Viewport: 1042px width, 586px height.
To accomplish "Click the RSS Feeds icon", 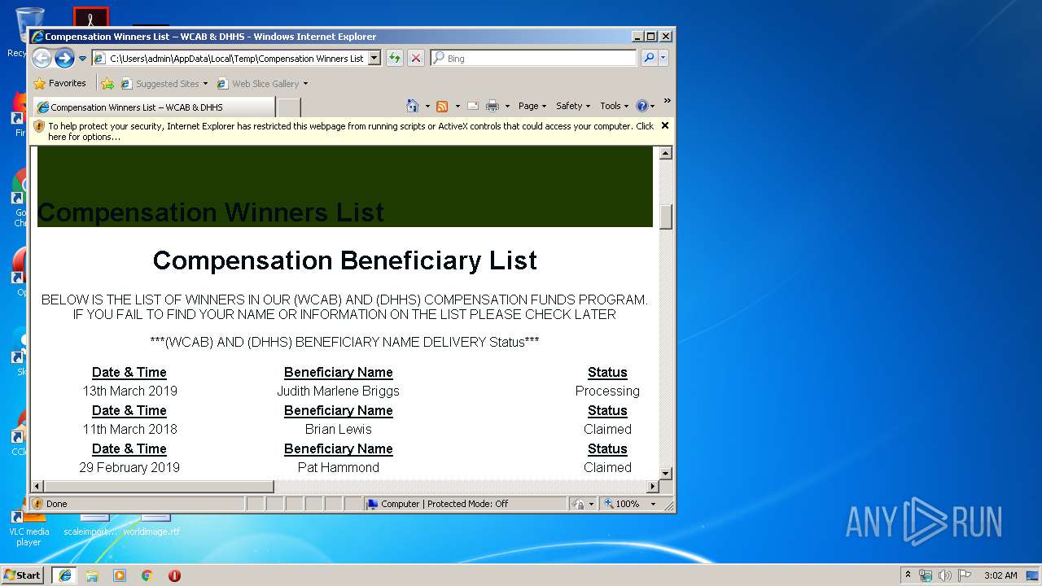I will (442, 106).
